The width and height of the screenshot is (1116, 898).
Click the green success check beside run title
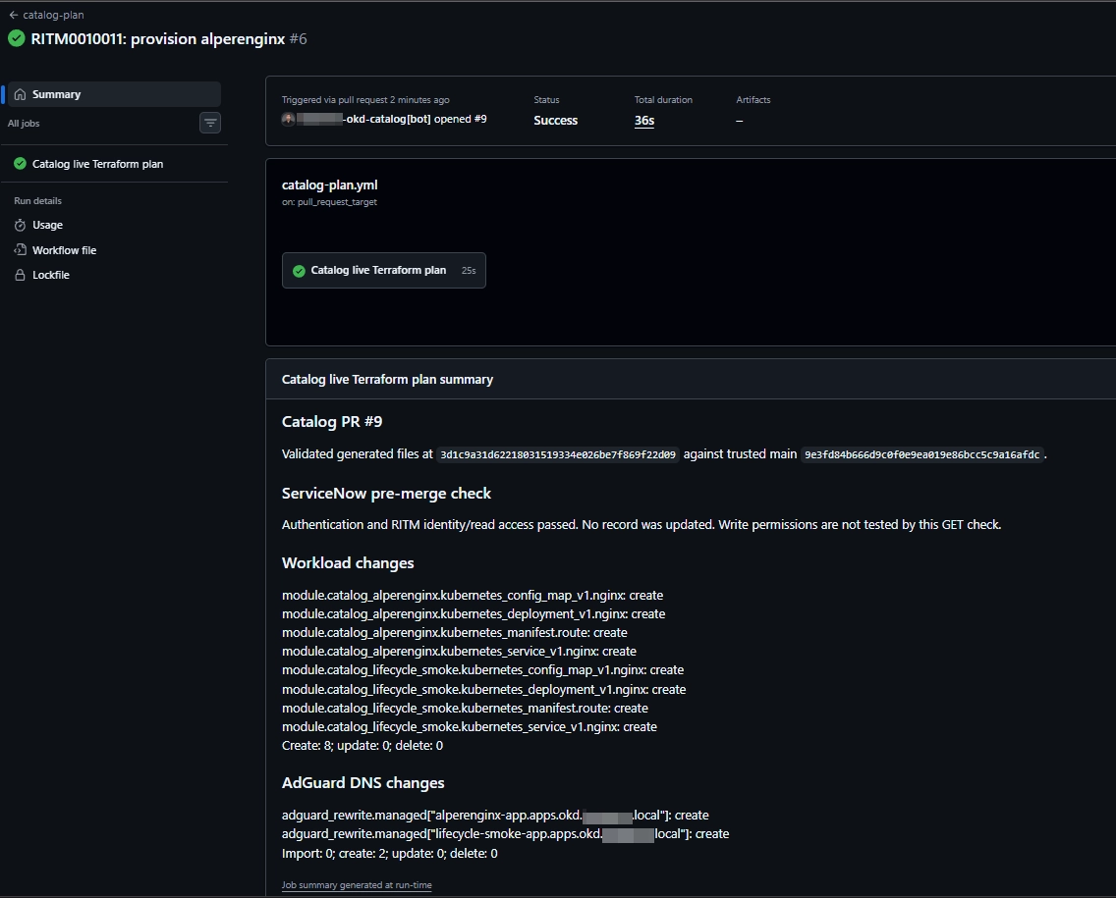click(x=17, y=38)
